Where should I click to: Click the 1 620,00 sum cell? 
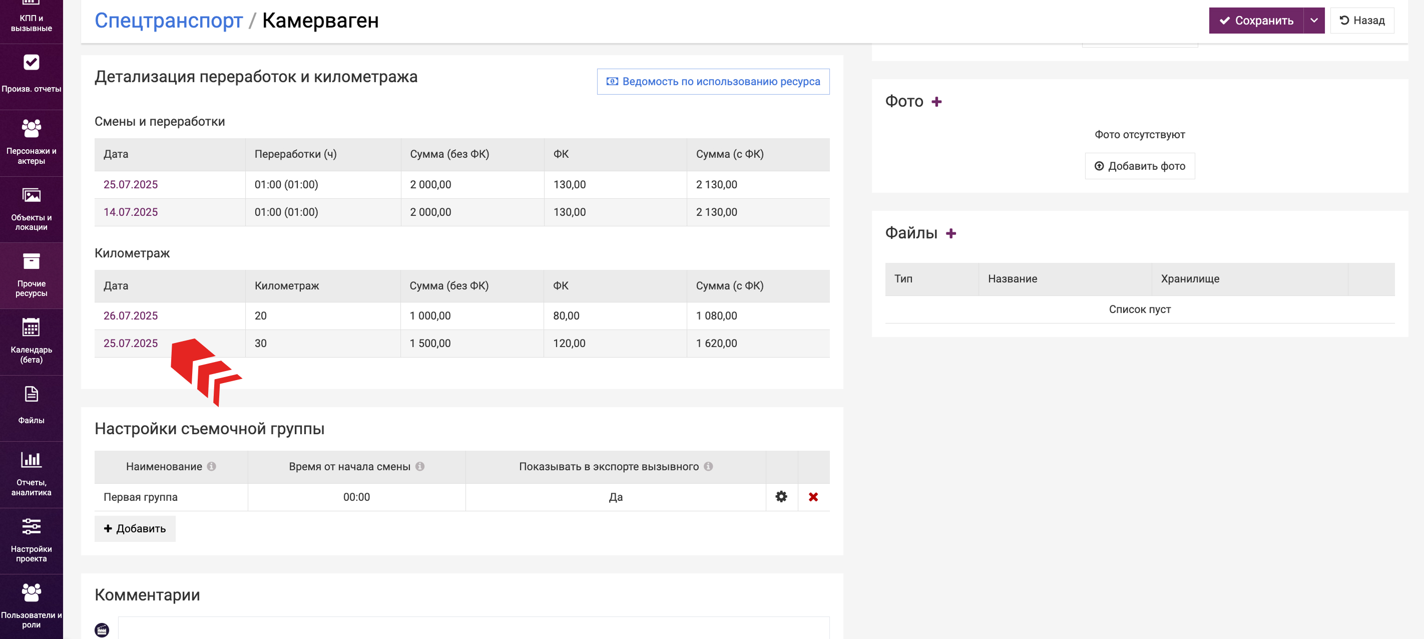tap(758, 343)
